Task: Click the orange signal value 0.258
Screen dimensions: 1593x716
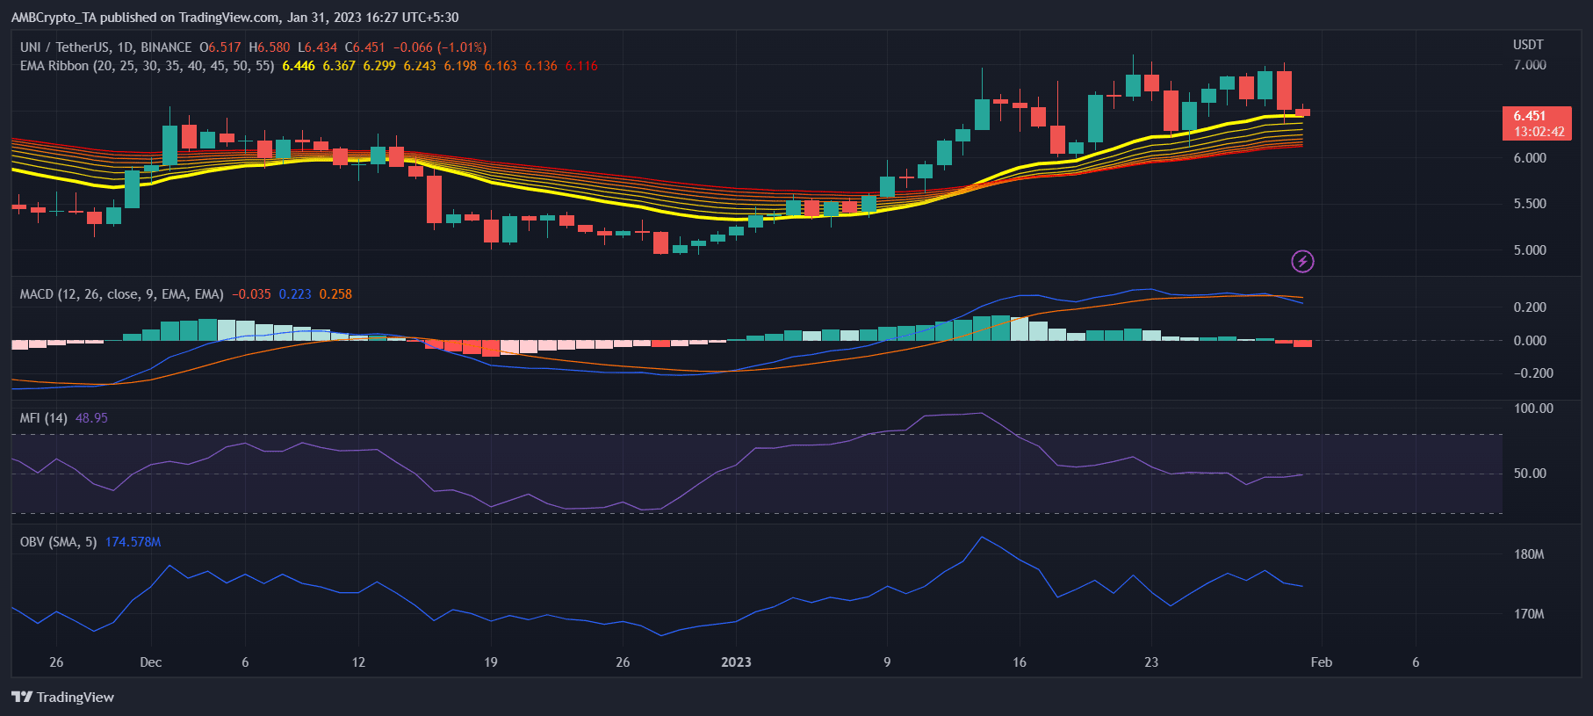Action: tap(335, 294)
